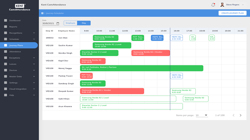Open the Master Data menu item
The width and height of the screenshot is (250, 140).
coord(19,76)
